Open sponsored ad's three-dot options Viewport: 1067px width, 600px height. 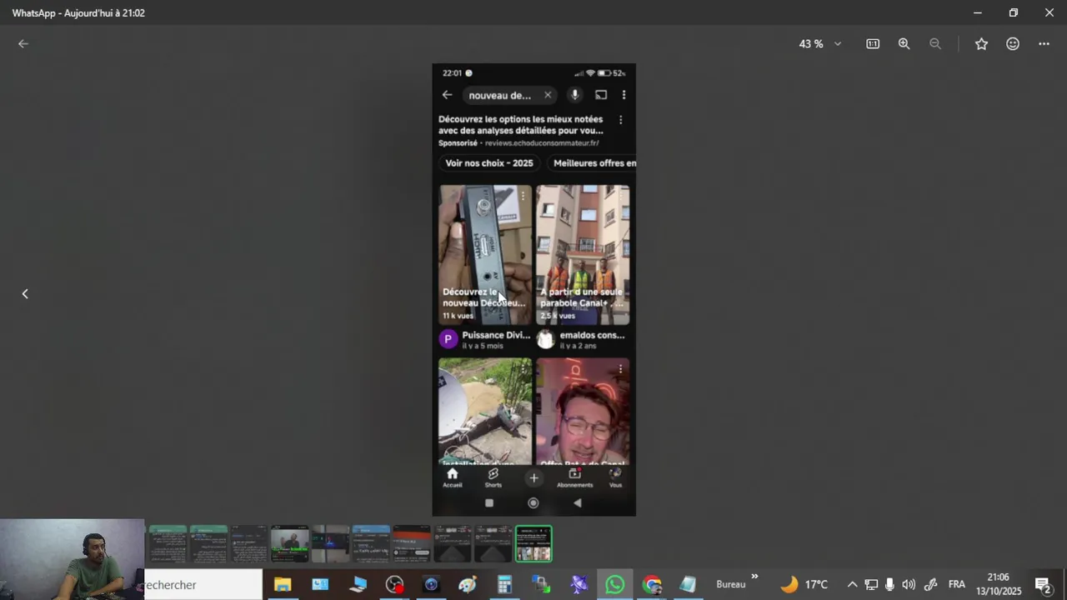click(x=620, y=120)
